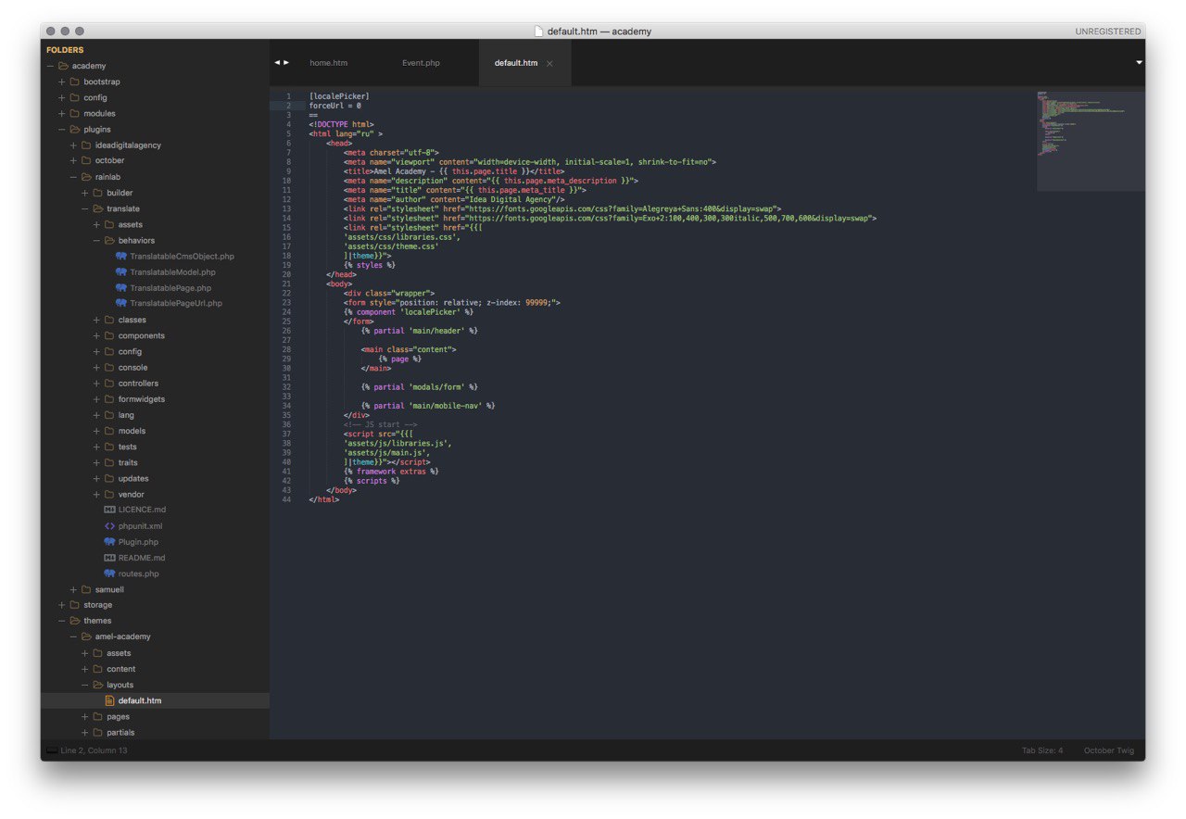
Task: Change Tab Size: 4 setting
Action: click(x=1042, y=750)
